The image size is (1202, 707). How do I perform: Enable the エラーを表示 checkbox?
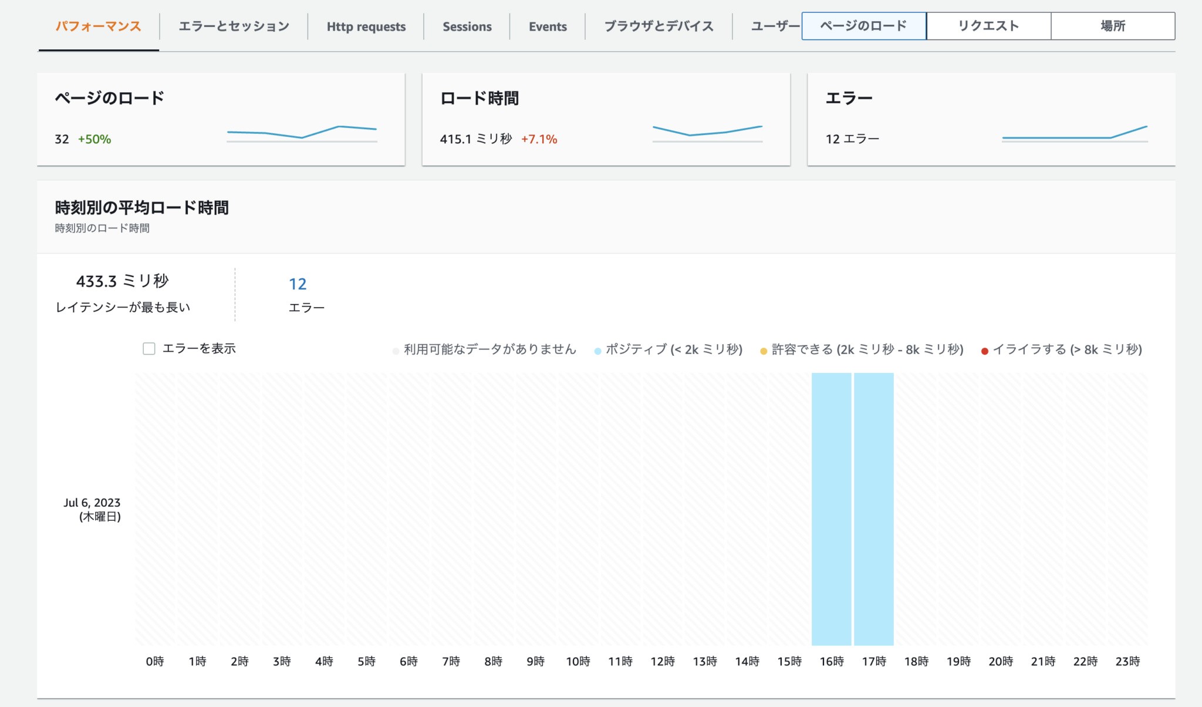click(x=149, y=349)
